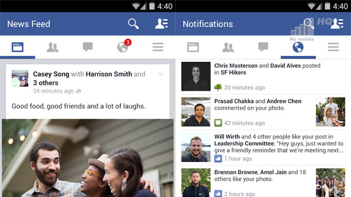This screenshot has width=351, height=197.
Task: Click the public globe privacy icon on the post
Action: 78,91
